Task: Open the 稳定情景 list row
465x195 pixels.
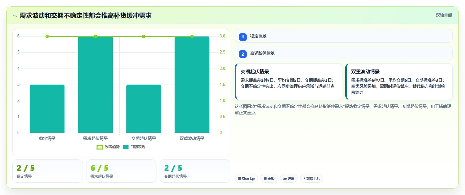Action: click(344, 36)
